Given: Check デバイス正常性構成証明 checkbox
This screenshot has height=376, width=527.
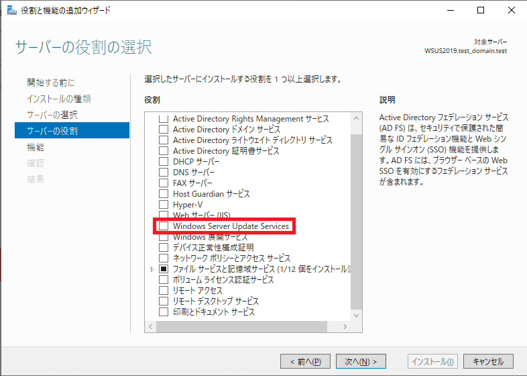Looking at the screenshot, I should click(164, 247).
